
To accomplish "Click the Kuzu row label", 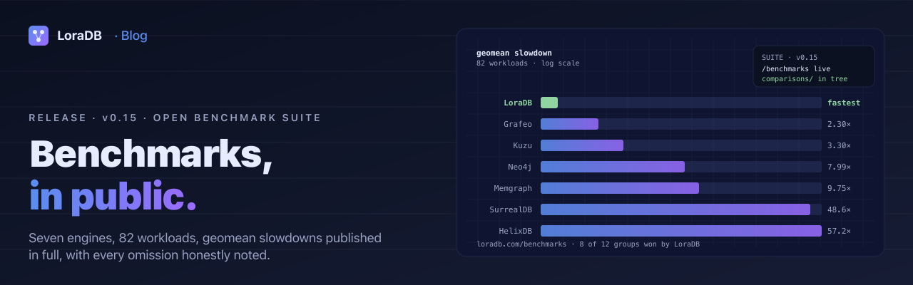I will (x=523, y=145).
